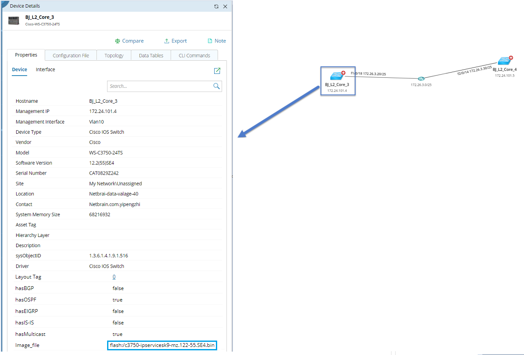Click the Compare scales icon
Screen dimensions: 524x355
coord(117,41)
